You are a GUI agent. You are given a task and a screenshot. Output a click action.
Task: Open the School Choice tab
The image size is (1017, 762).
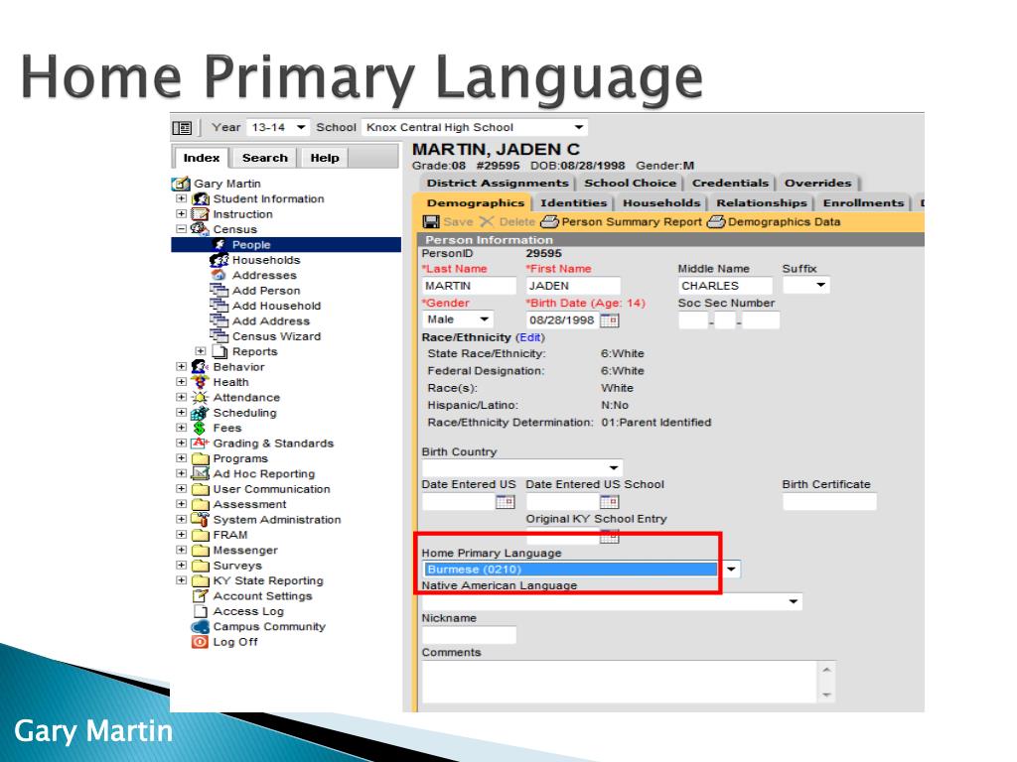coord(630,183)
